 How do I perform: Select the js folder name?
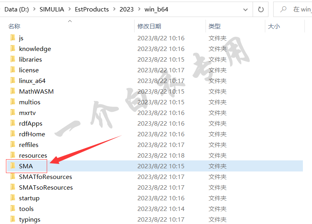coord(21,38)
